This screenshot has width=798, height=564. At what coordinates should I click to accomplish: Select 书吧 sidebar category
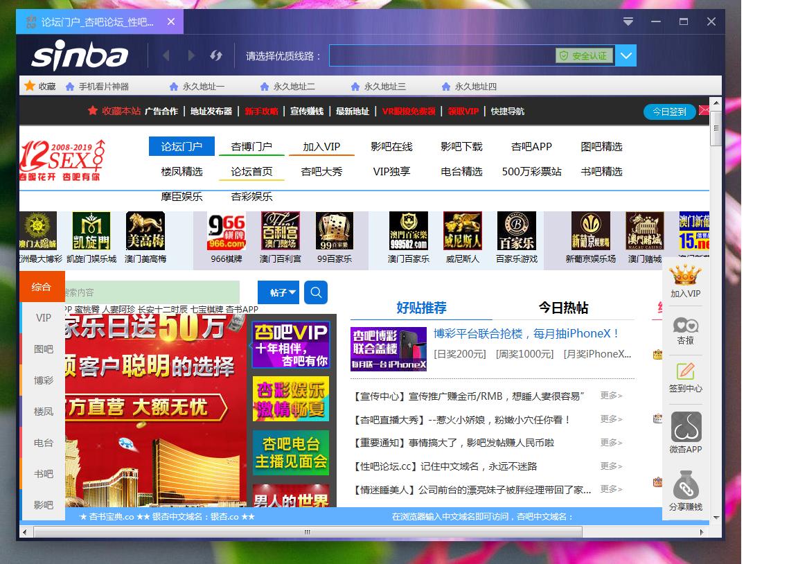pyautogui.click(x=43, y=474)
